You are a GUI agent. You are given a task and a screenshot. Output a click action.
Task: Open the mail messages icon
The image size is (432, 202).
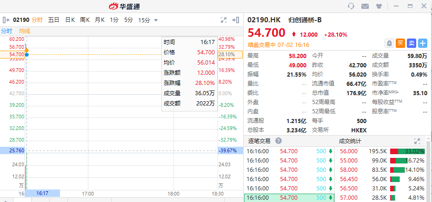[x=365, y=6]
